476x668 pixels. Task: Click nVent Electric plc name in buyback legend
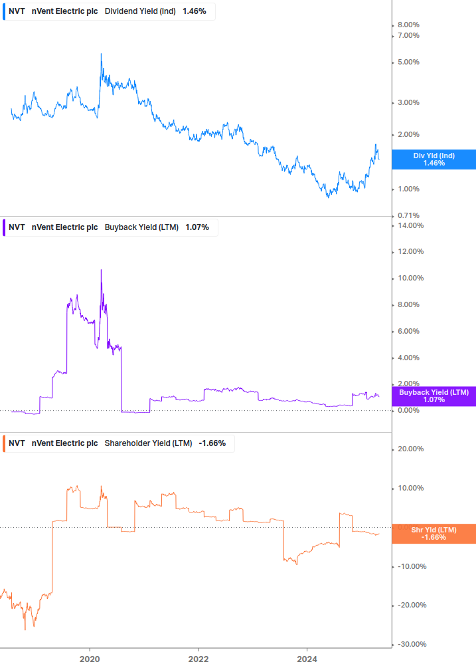click(x=64, y=227)
